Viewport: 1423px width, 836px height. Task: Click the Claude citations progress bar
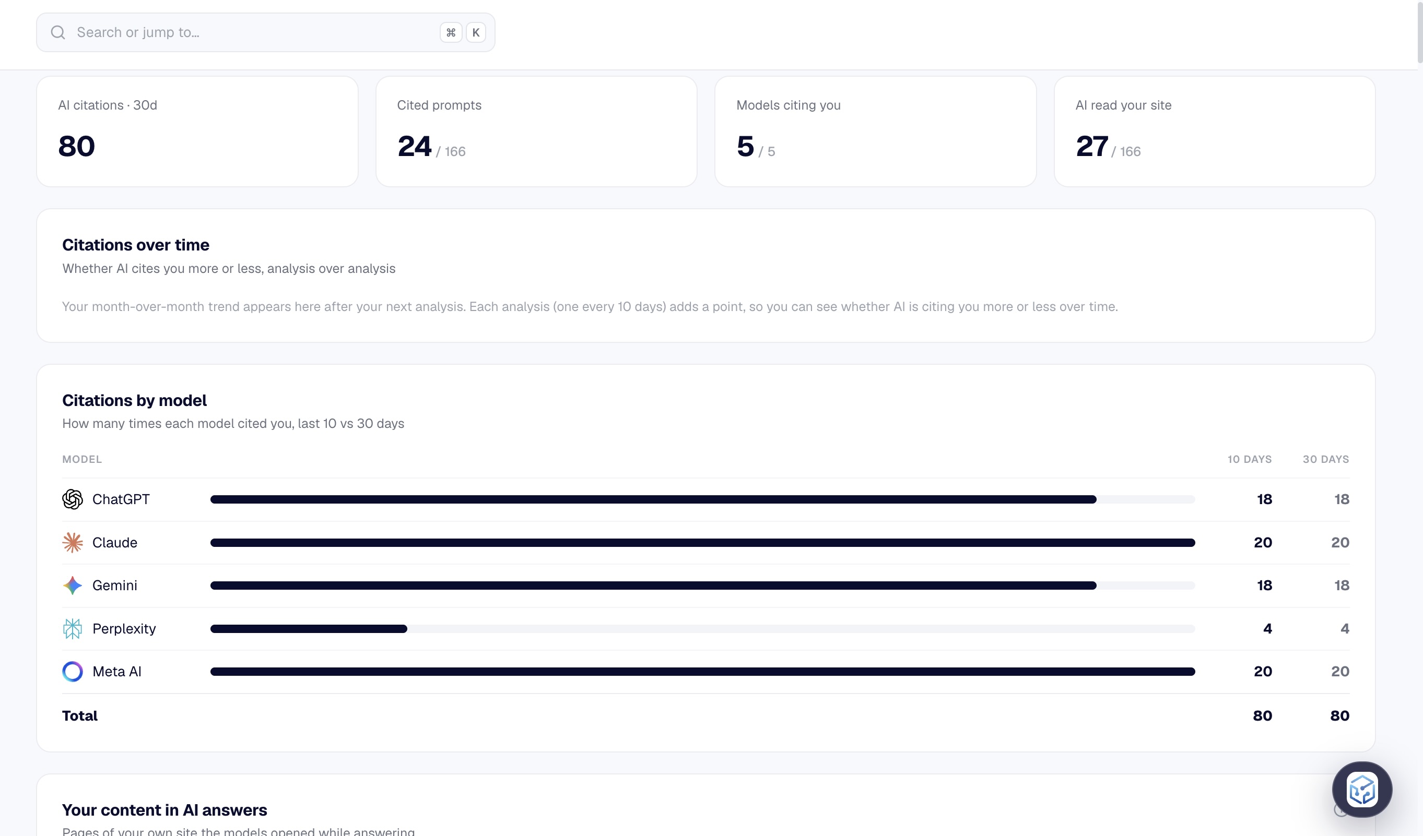pos(702,543)
